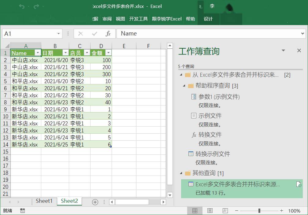Click the Insert Function fx icon
This screenshot has width=308, height=215.
[108, 34]
